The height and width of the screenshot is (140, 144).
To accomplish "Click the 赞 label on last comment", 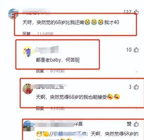I will pyautogui.click(x=129, y=124).
